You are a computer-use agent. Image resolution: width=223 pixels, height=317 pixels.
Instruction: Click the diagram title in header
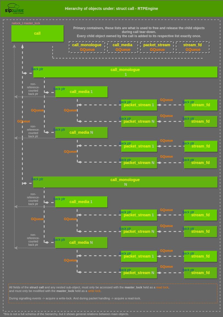coord(112,9)
